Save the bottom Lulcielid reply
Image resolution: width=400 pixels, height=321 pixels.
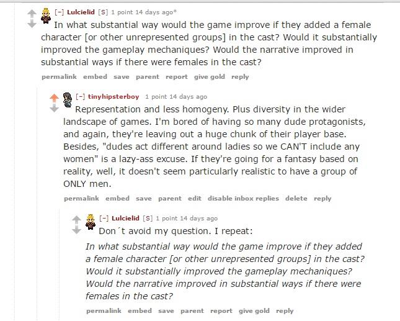click(x=166, y=310)
